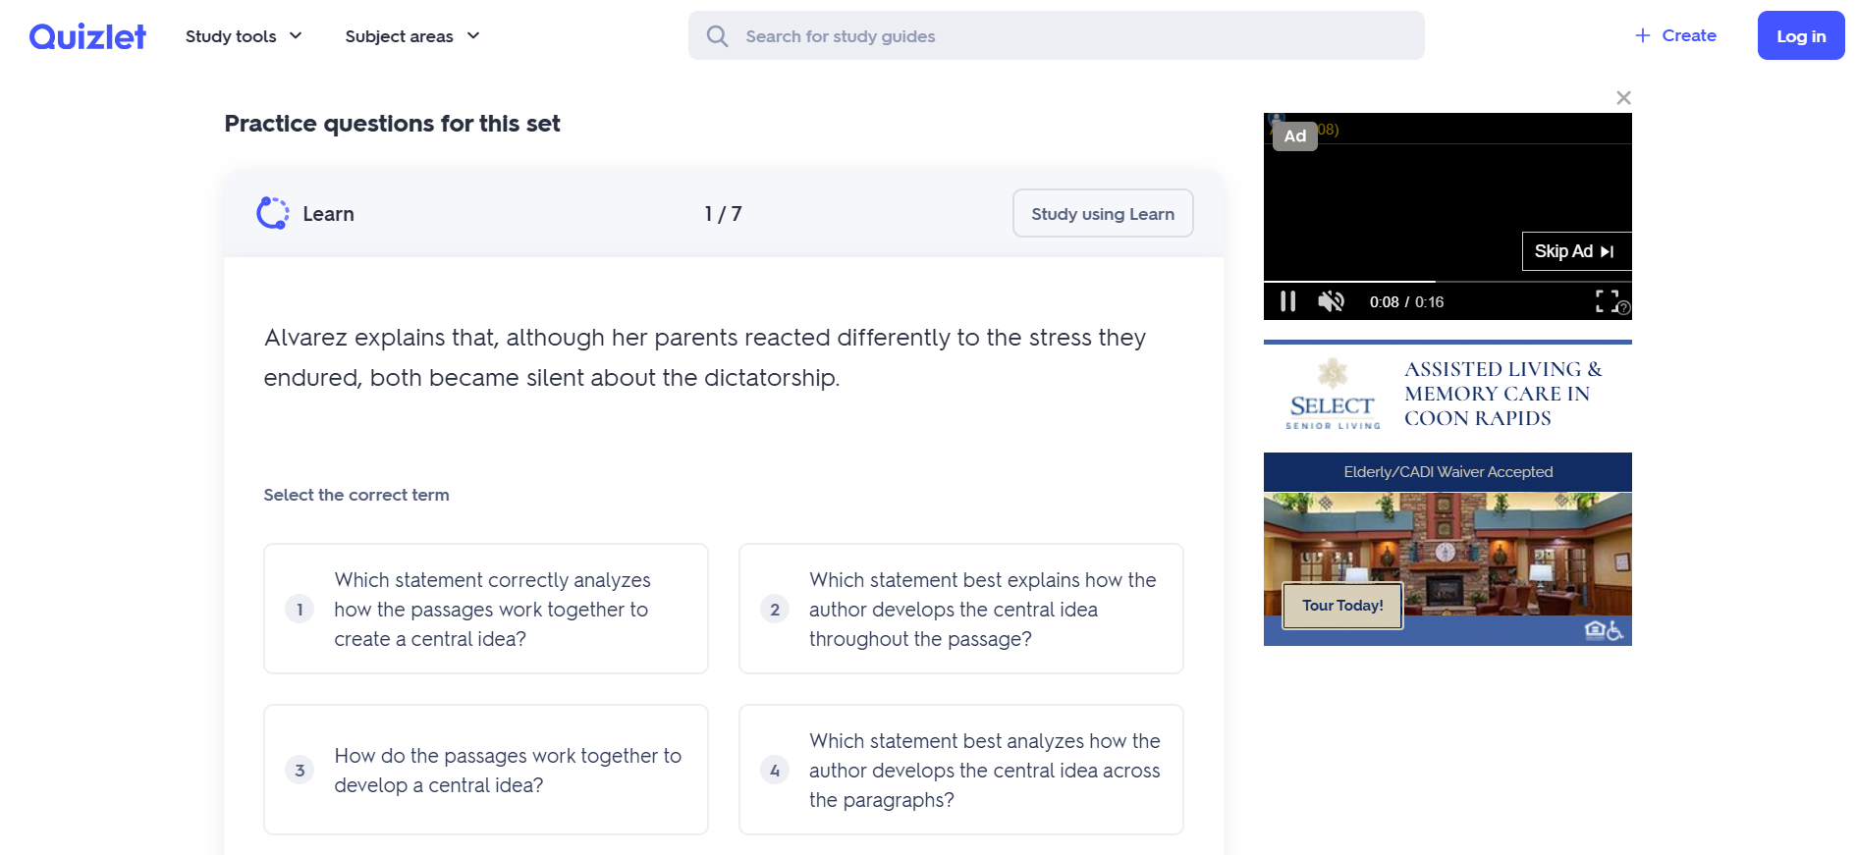This screenshot has width=1856, height=855.
Task: Expand the Study tools dropdown
Action: (244, 36)
